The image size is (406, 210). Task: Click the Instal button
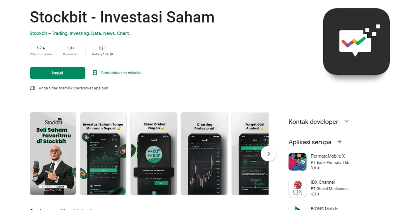click(x=57, y=73)
